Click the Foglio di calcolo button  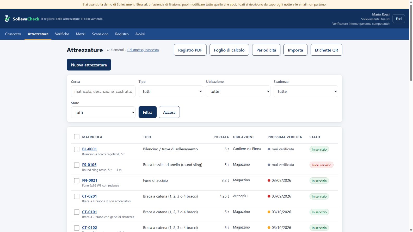coord(229,50)
